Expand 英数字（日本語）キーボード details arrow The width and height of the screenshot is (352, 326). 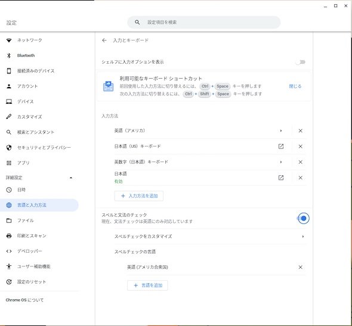[281, 162]
